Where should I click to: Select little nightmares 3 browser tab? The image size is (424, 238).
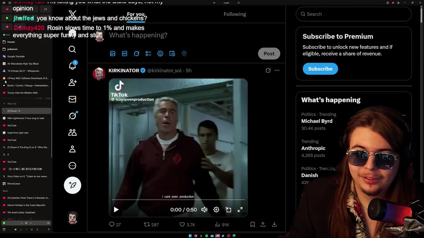(26, 118)
